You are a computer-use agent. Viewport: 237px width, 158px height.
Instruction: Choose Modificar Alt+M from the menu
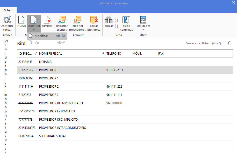pyautogui.click(x=47, y=36)
